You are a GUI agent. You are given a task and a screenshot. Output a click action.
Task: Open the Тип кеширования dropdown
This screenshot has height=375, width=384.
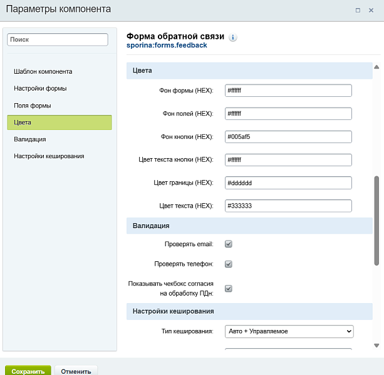tap(289, 331)
